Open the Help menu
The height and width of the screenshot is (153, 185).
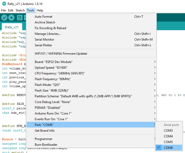pyautogui.click(x=40, y=10)
